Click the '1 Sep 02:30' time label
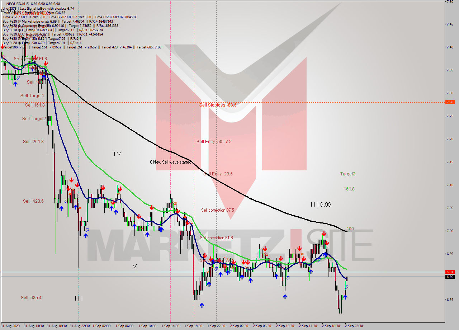This screenshot has width=459, height=330. tap(101, 326)
